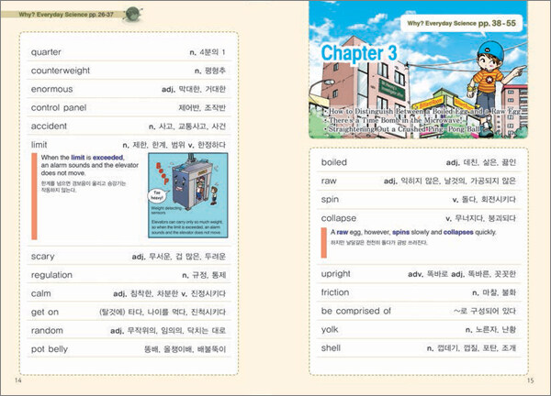Click the definition '마찰, 불화'
This screenshot has width=551, height=396.
tap(499, 292)
